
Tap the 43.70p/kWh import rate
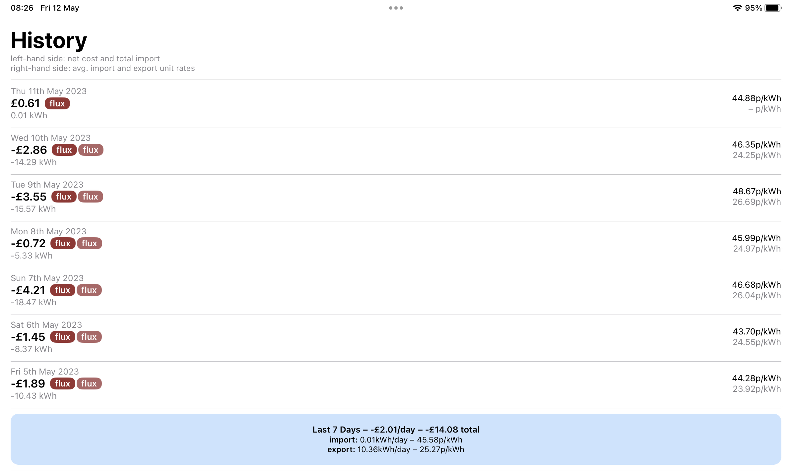click(757, 331)
